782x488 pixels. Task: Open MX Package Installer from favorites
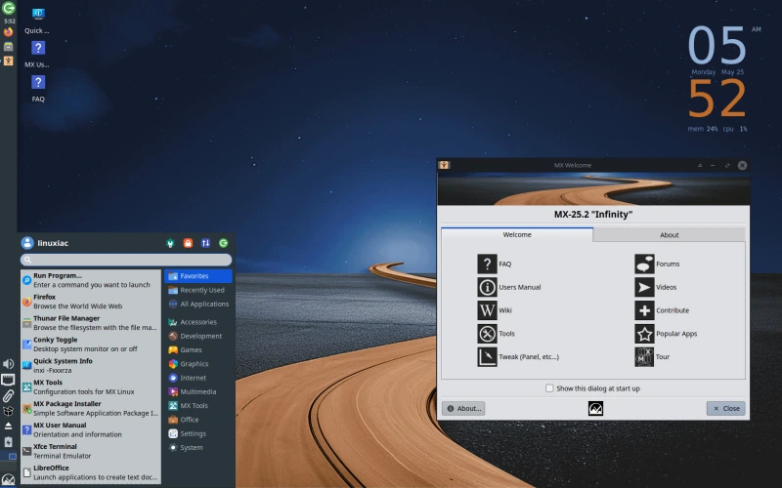[91, 408]
